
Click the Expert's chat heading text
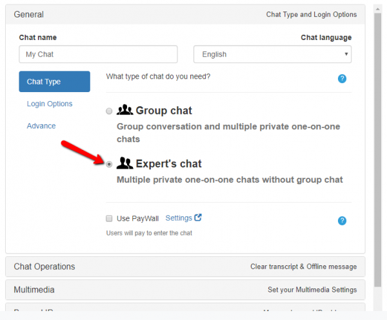pos(168,164)
